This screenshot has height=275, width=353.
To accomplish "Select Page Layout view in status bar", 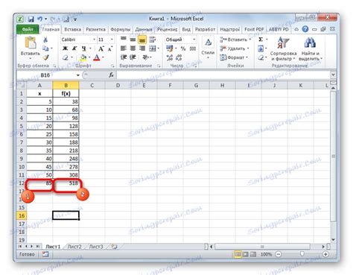I will 245,254.
